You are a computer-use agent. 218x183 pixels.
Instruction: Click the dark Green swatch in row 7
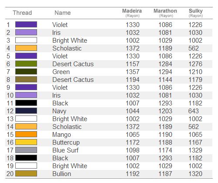coord(26,71)
